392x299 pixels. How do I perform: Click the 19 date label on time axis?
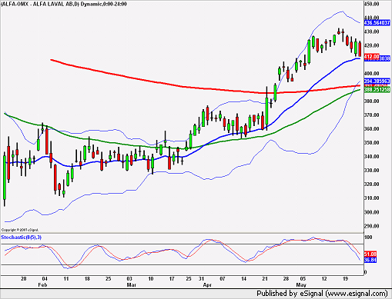[x=345, y=278]
